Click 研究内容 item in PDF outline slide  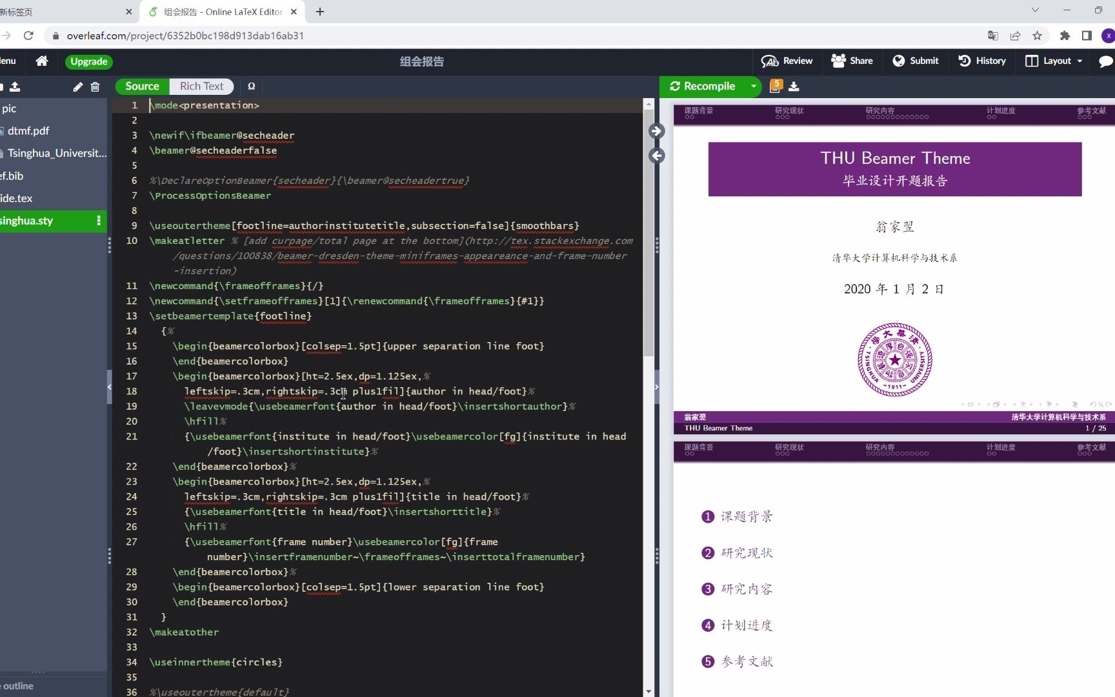point(747,589)
